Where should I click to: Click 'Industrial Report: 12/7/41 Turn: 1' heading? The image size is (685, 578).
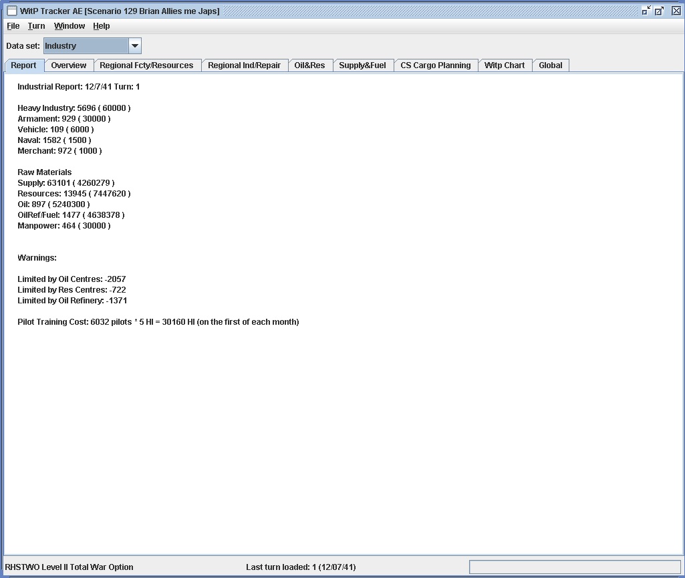pos(79,87)
